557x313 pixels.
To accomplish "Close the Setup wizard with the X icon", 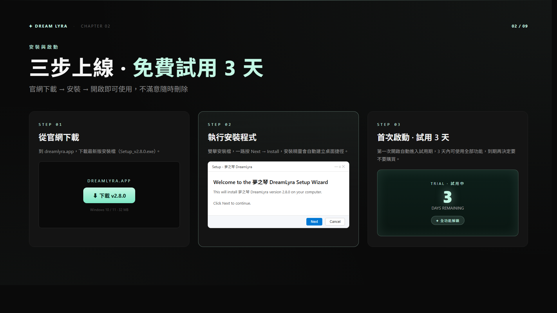I will 343,166.
